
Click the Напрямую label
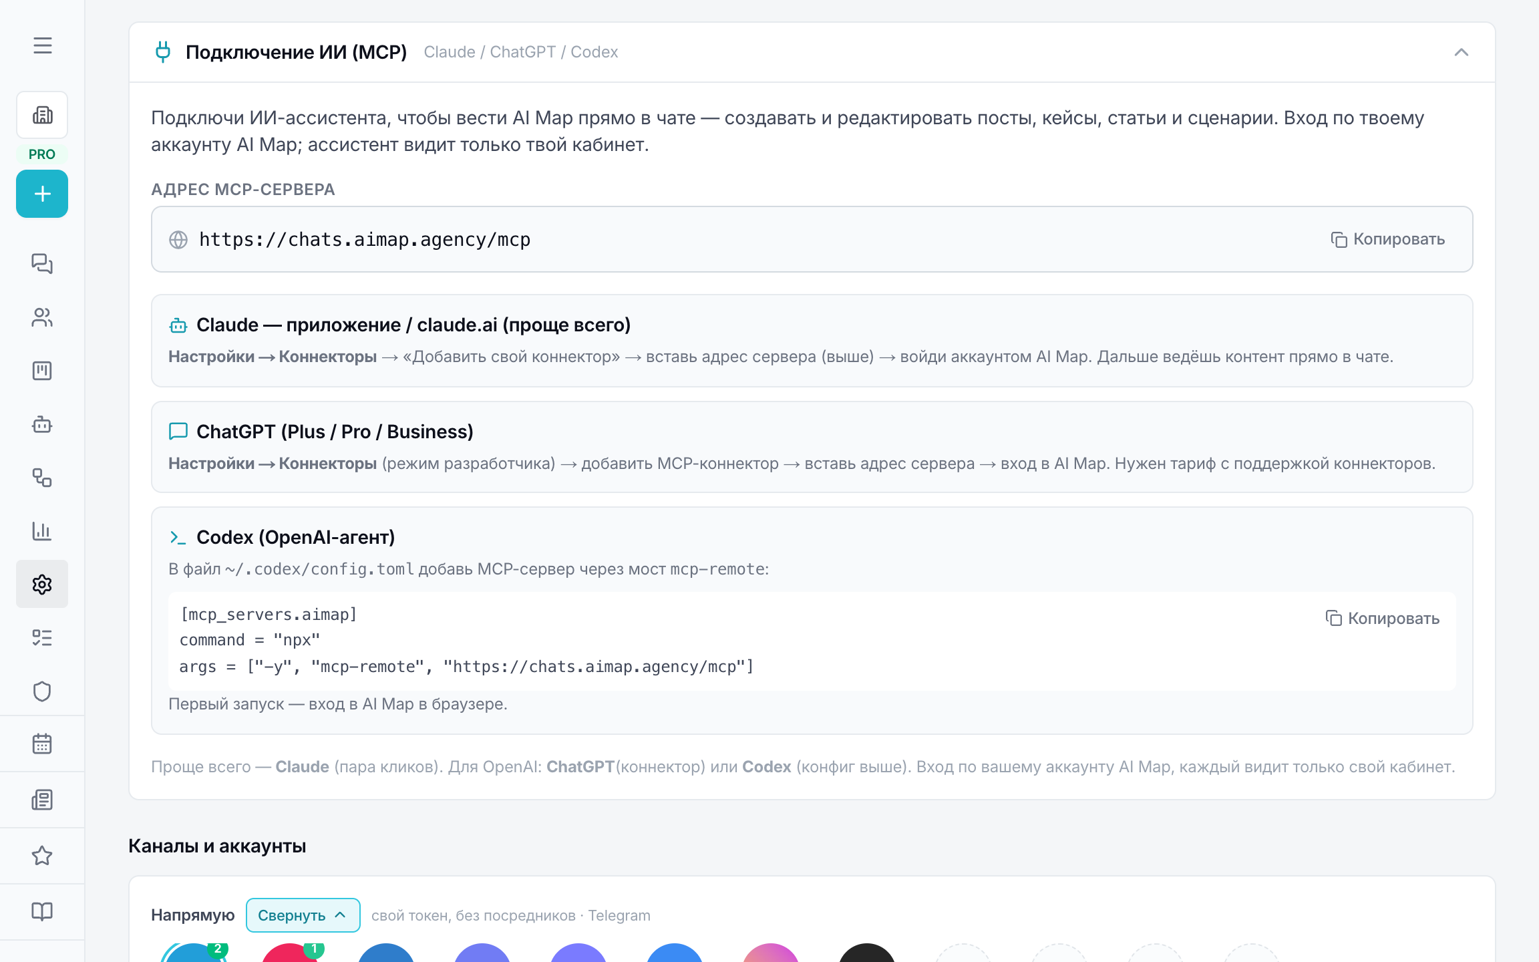[x=193, y=915]
